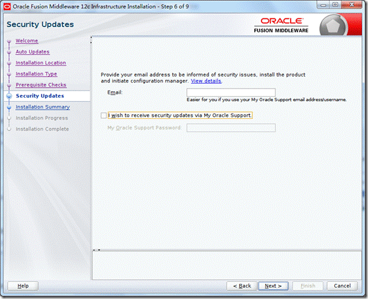
Task: Click the Oracle Fusion Middleware logo
Action: coord(281,25)
